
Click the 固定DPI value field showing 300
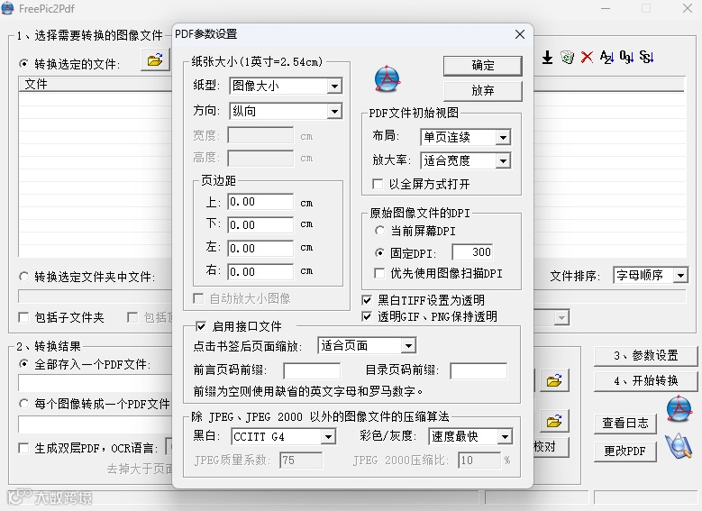472,252
